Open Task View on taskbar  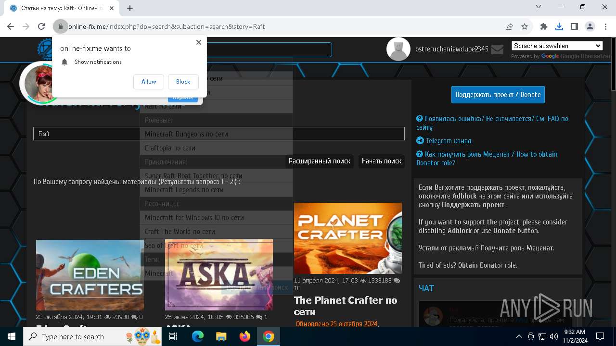[x=173, y=336]
